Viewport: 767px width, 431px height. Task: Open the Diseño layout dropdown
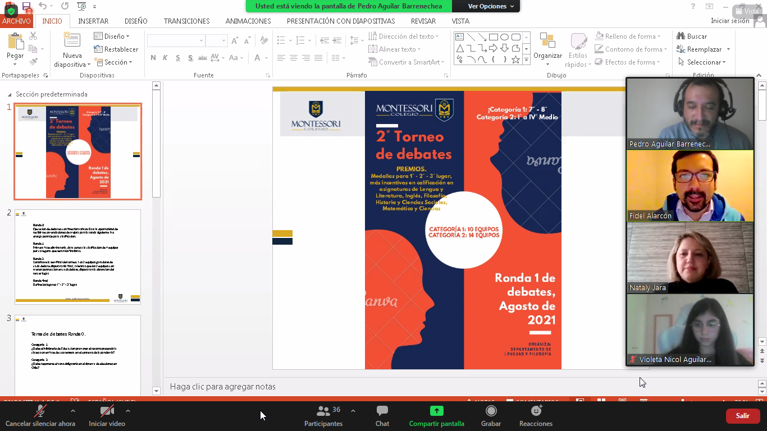click(x=112, y=36)
